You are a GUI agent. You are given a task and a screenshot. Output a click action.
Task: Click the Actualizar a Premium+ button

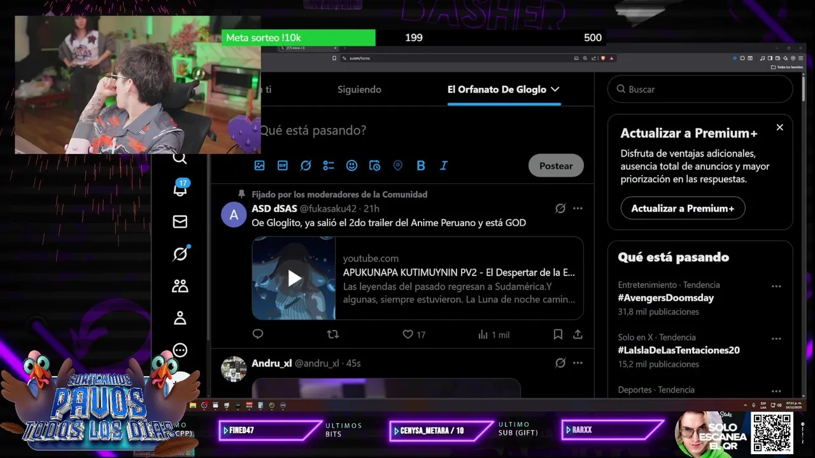point(683,208)
